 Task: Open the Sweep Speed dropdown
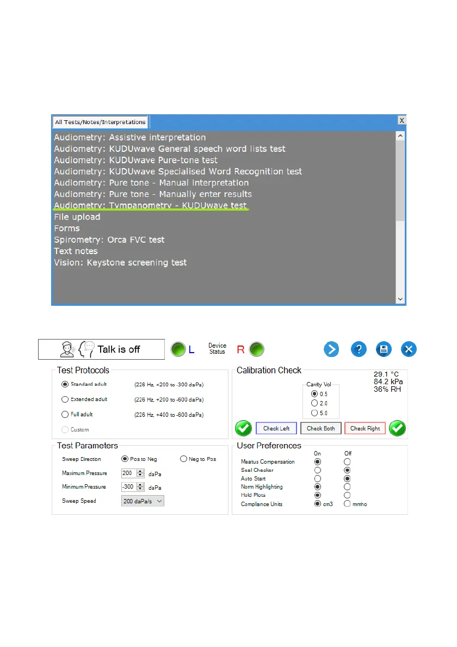[x=143, y=501]
